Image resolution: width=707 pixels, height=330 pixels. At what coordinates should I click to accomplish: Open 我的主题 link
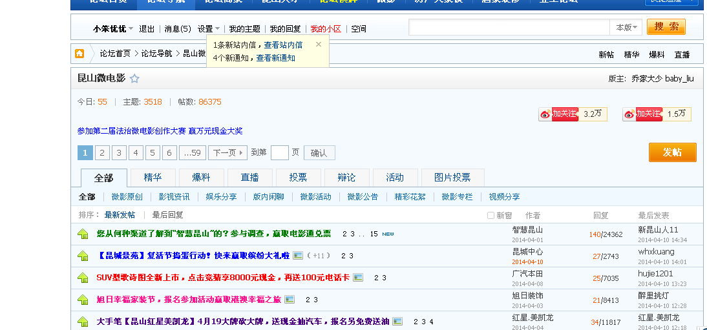tap(244, 29)
